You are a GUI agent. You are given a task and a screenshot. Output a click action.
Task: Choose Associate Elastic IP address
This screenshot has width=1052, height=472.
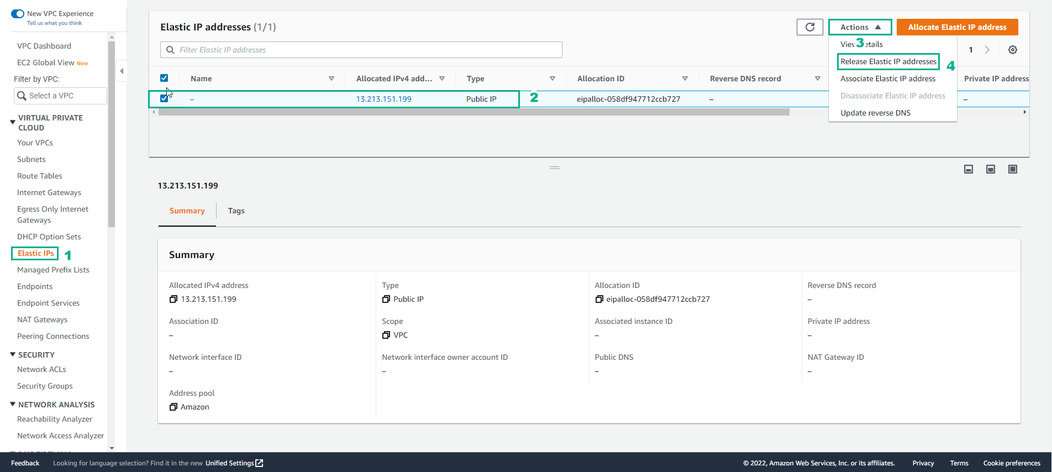[x=888, y=78]
